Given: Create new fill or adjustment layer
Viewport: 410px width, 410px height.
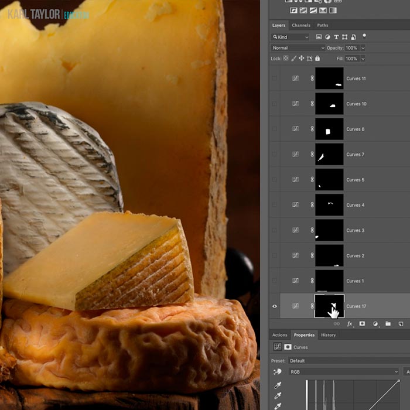Looking at the screenshot, I should click(375, 324).
